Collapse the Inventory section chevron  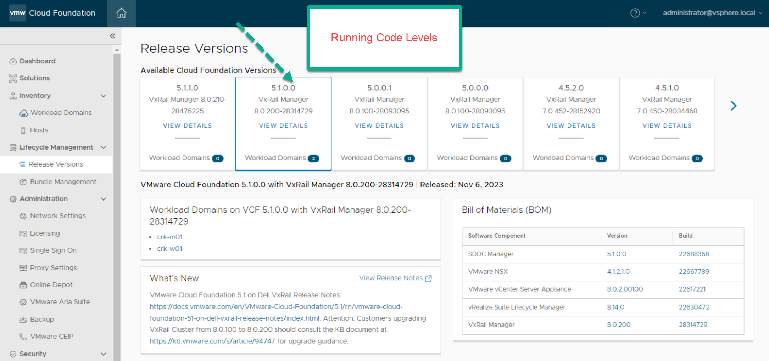pos(104,96)
